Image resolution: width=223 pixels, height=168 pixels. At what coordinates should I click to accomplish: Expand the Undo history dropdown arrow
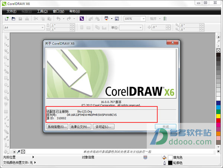(x=64, y=19)
